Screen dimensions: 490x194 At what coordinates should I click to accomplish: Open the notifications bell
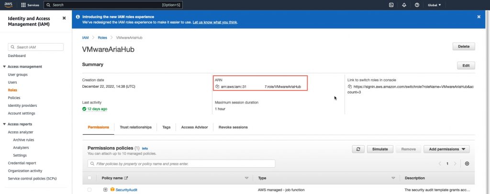(404, 5)
